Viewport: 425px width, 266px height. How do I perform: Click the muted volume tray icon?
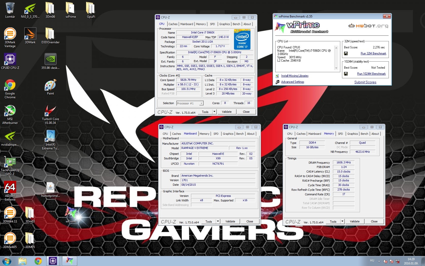point(385,261)
